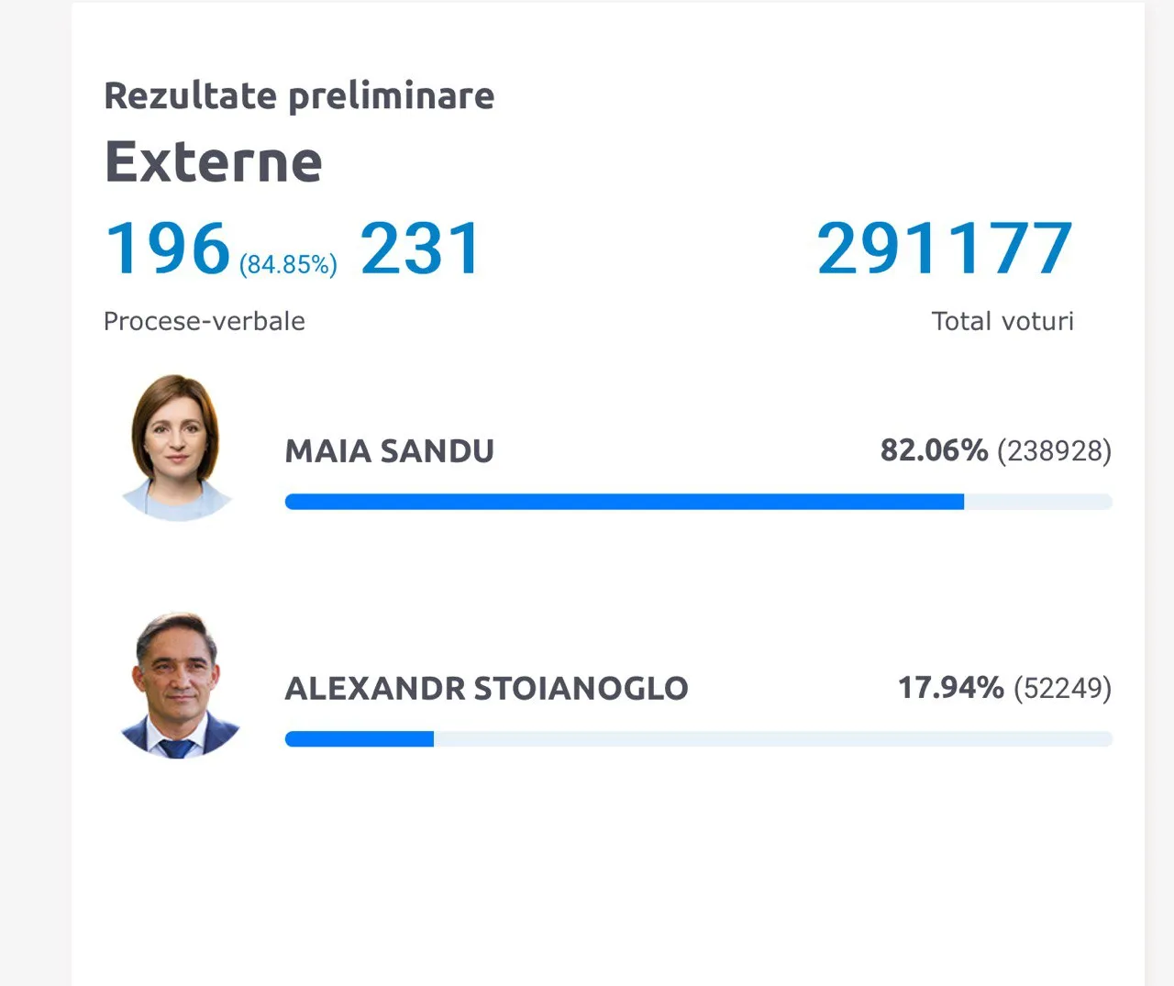Click Maia Sandu's portrait photo
This screenshot has width=1174, height=986.
click(x=178, y=448)
